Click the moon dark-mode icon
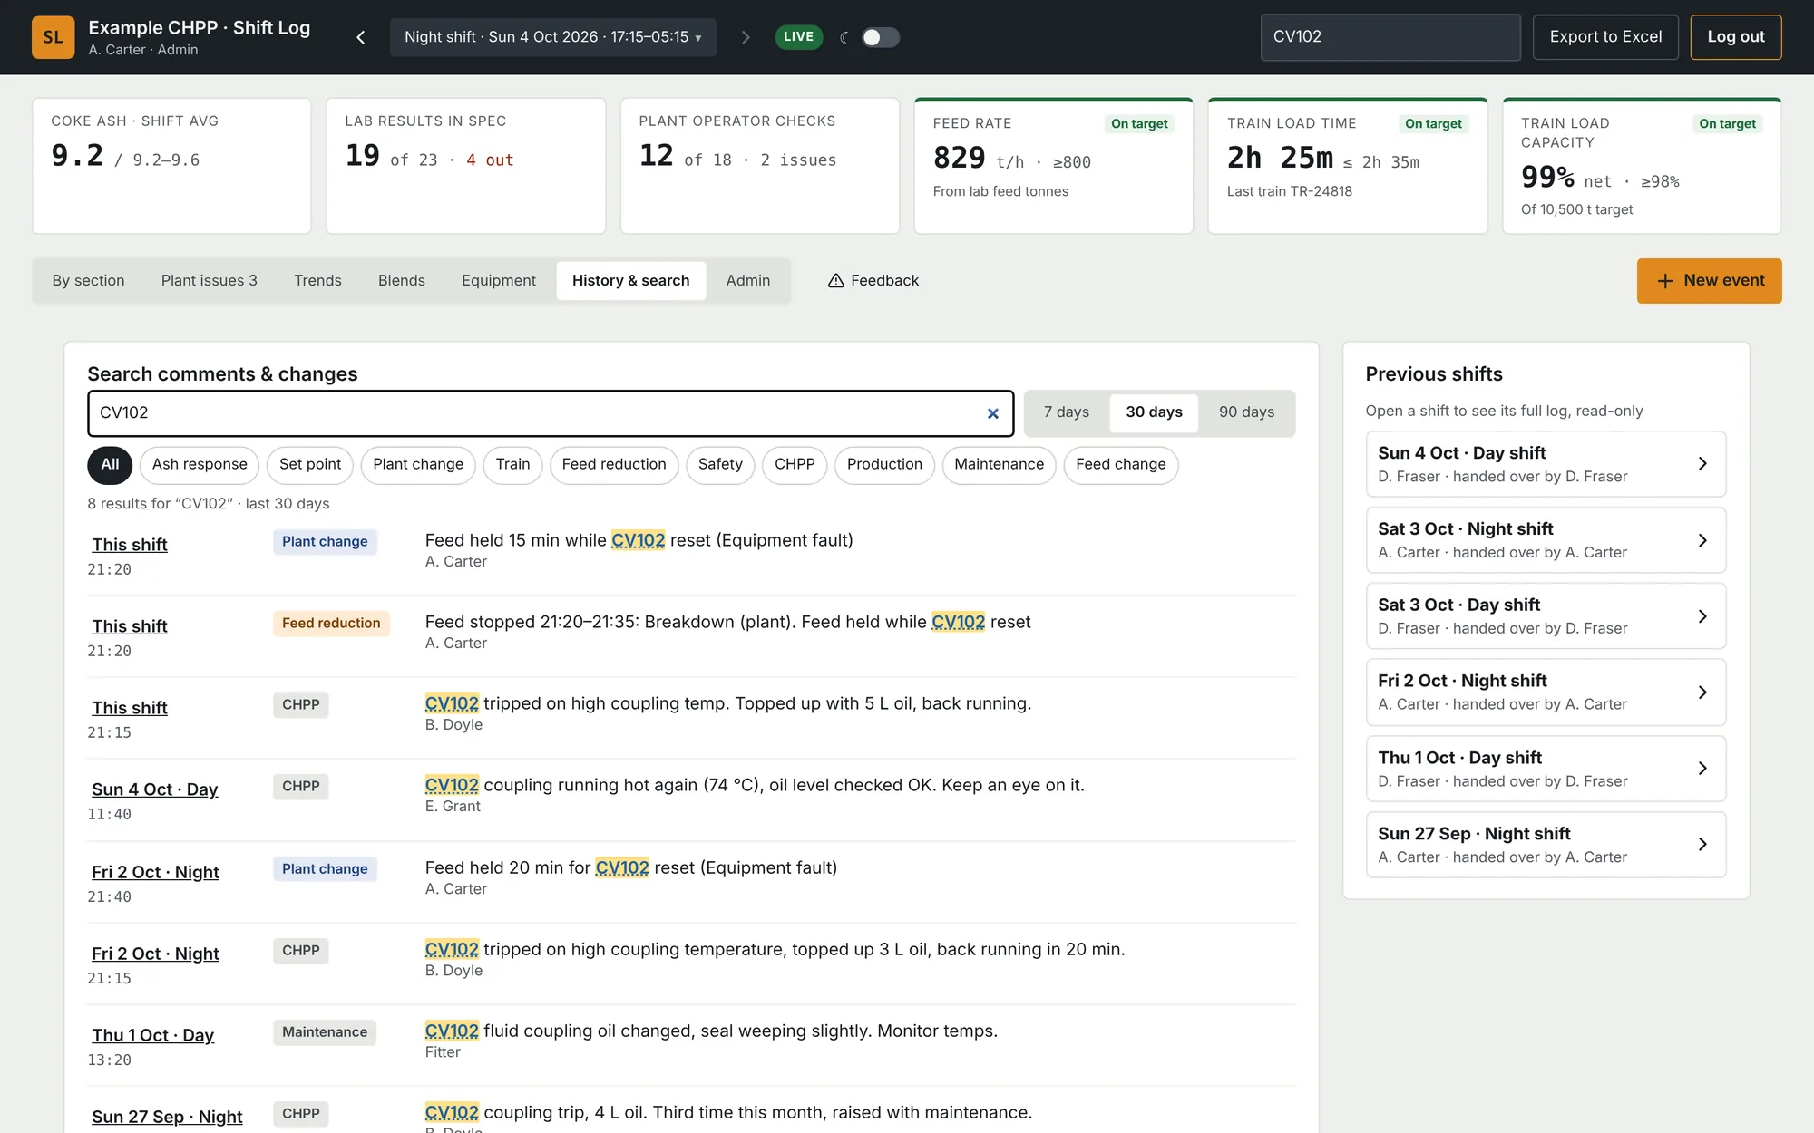 844,37
